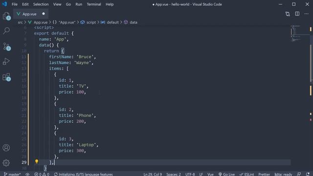The height and width of the screenshot is (176, 313).
Task: Click the data() { code line
Action: click(x=49, y=45)
